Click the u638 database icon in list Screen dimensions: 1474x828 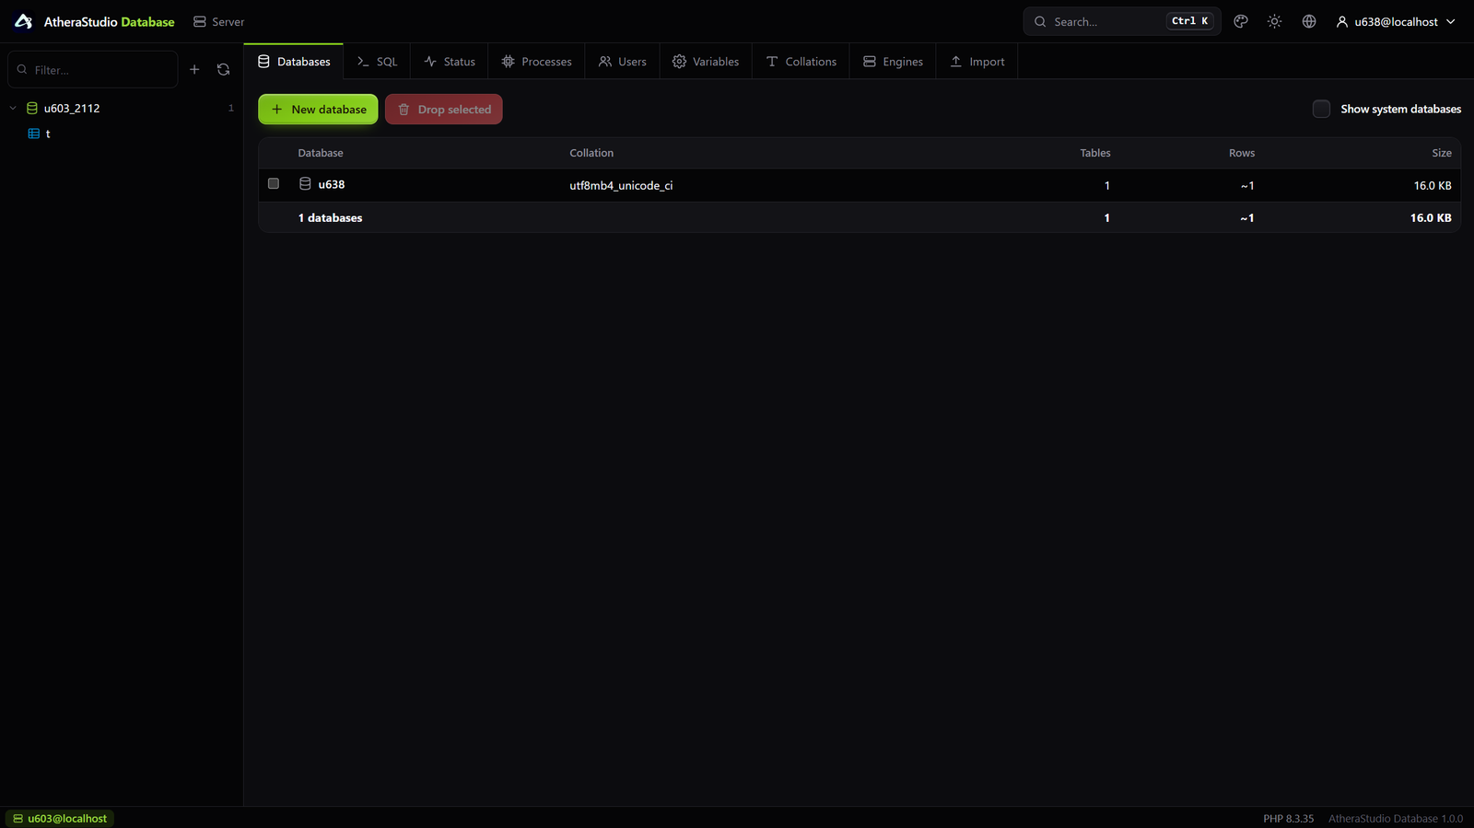pos(305,184)
